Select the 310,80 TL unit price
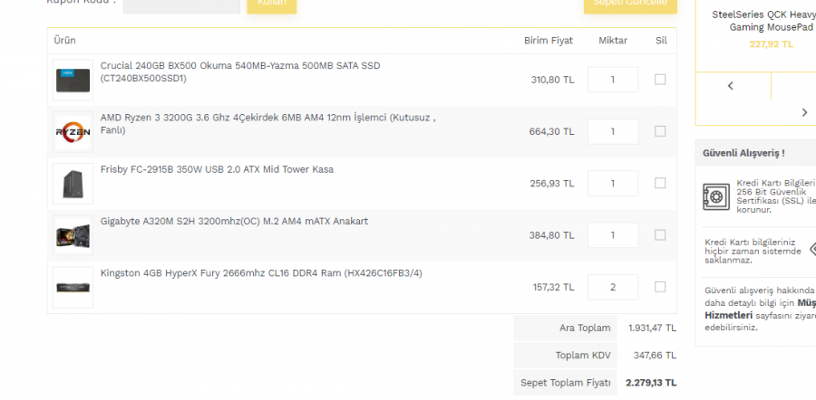816x400 pixels. click(552, 80)
